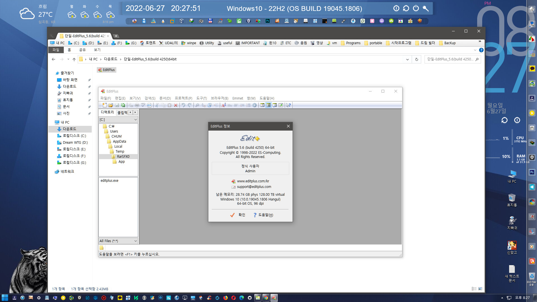Open the 편집(E) menu
The image size is (537, 302).
tap(120, 98)
